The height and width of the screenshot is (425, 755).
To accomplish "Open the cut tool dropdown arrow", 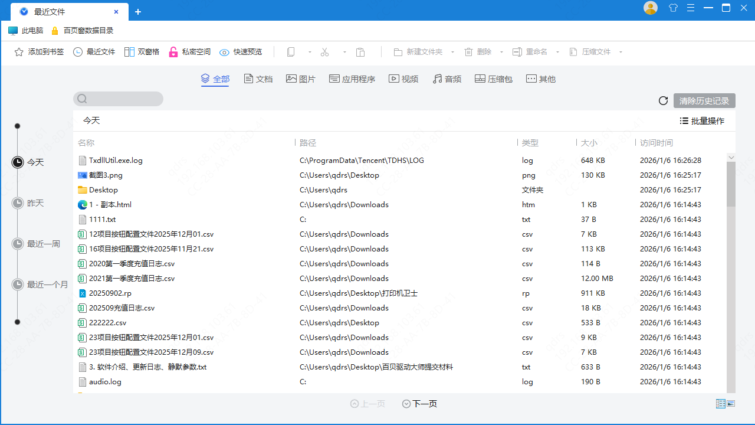I will (344, 53).
